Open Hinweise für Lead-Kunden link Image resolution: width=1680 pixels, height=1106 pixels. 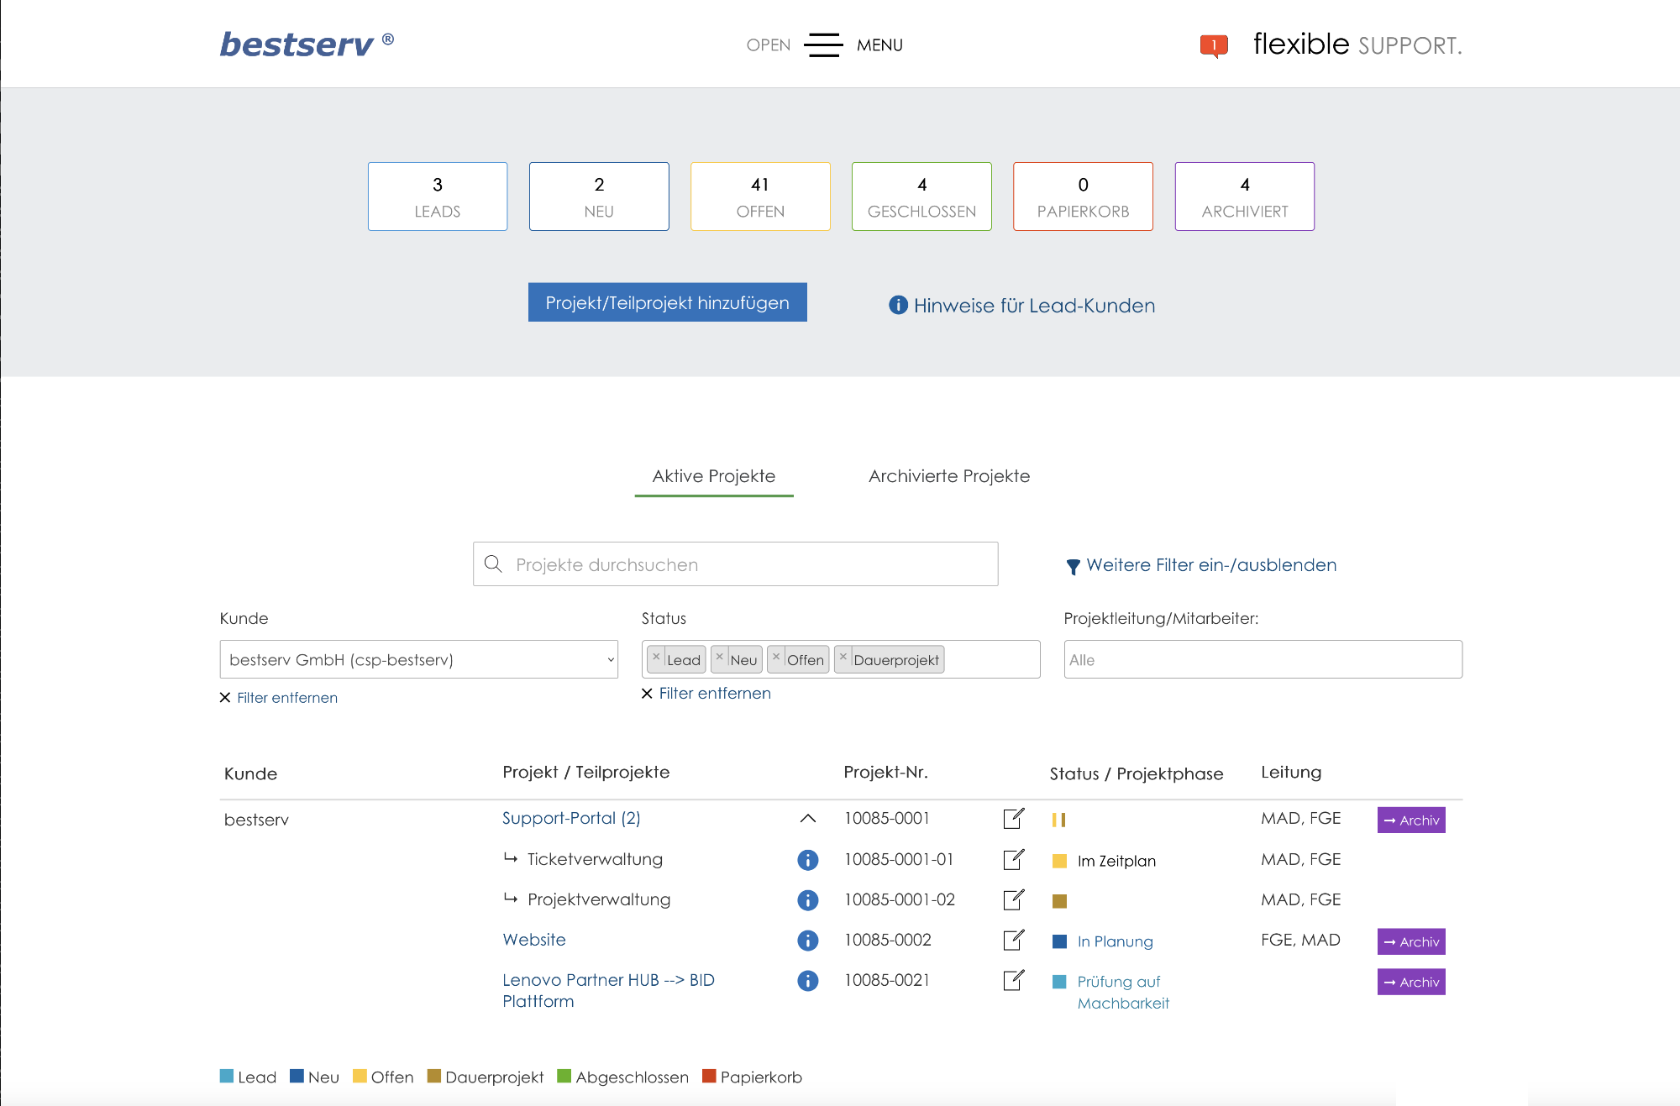click(1034, 306)
